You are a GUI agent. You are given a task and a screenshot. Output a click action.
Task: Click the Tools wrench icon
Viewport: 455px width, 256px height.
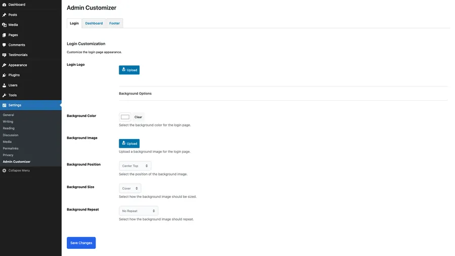click(5, 95)
